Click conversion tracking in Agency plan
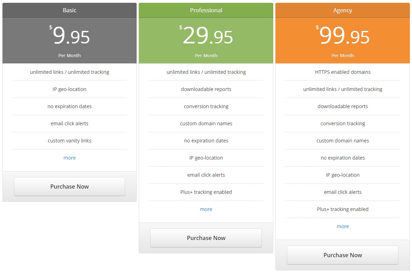Viewport: 412px width, 274px height. click(343, 124)
